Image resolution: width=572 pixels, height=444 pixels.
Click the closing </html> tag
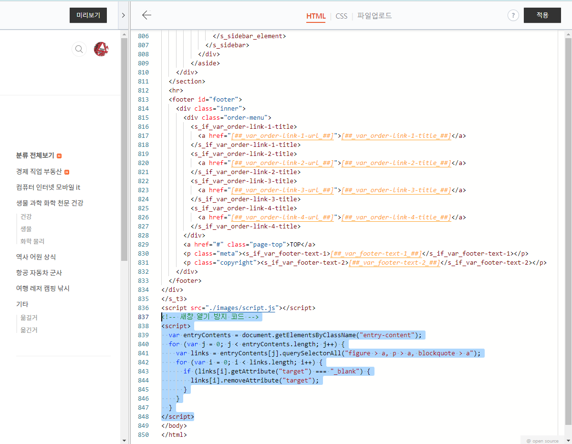click(x=174, y=434)
